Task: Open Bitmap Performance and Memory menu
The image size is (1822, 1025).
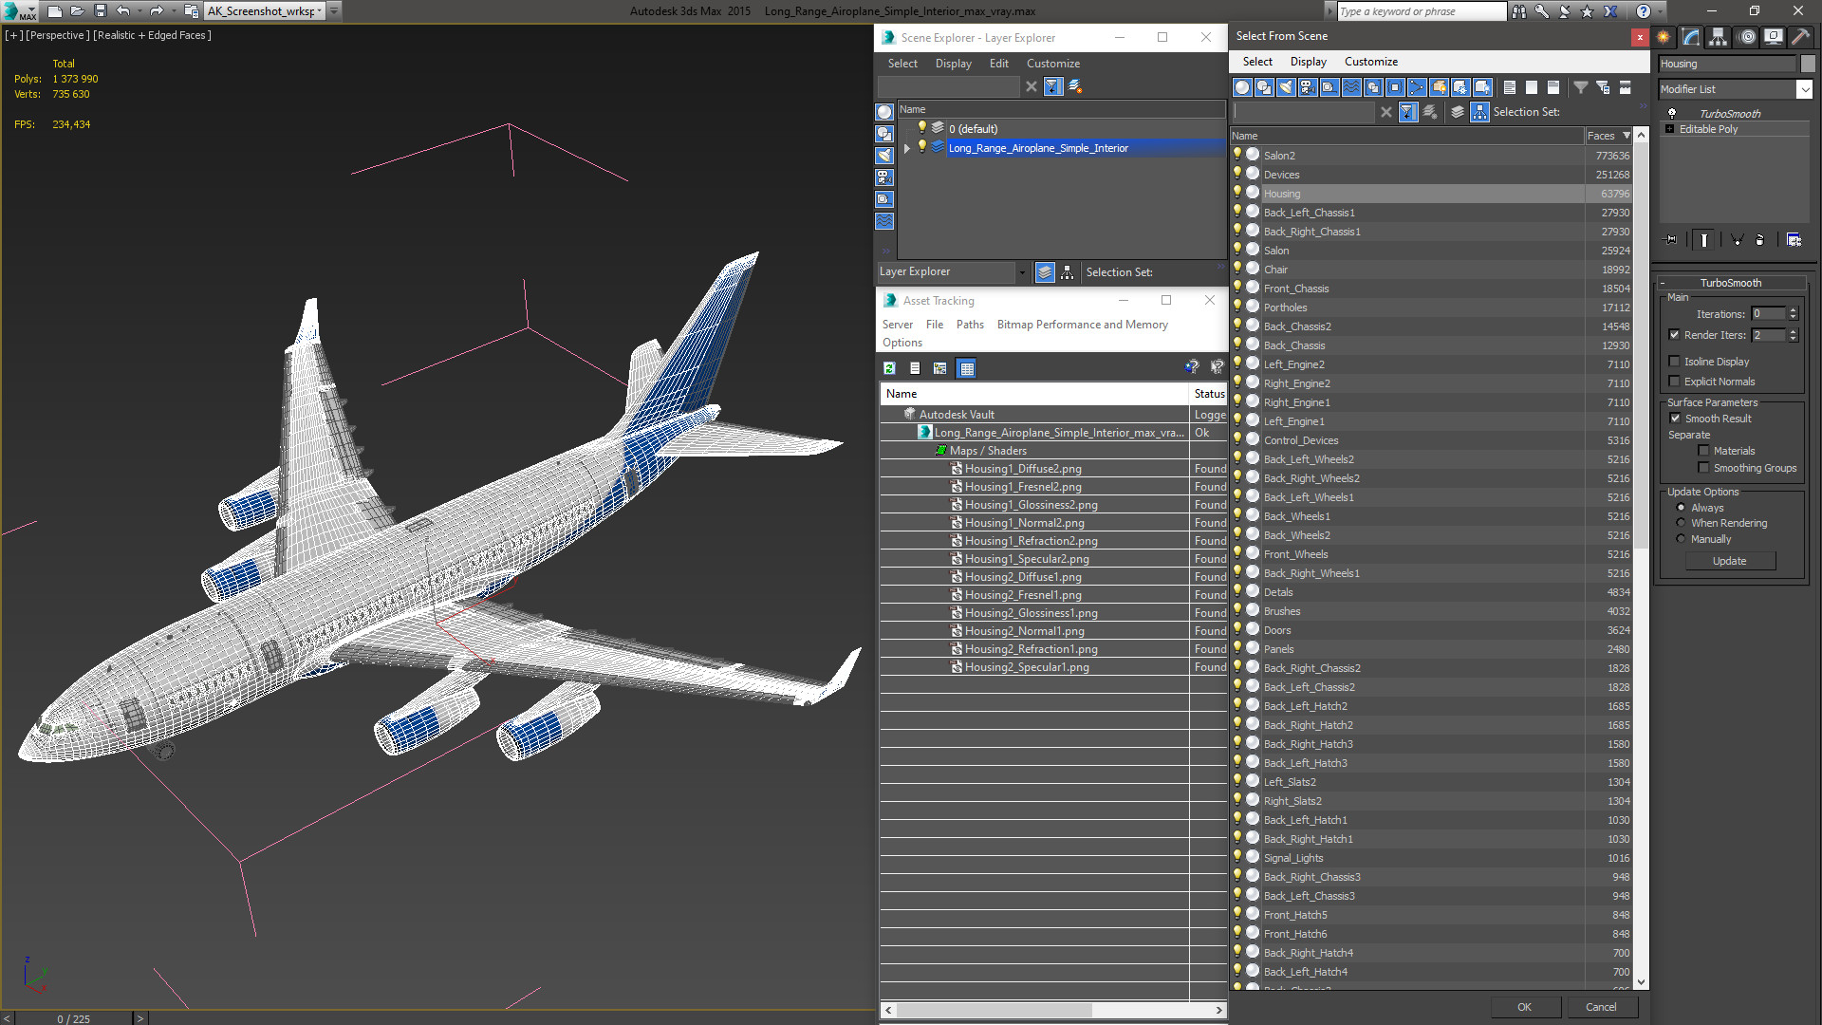Action: click(x=1082, y=325)
